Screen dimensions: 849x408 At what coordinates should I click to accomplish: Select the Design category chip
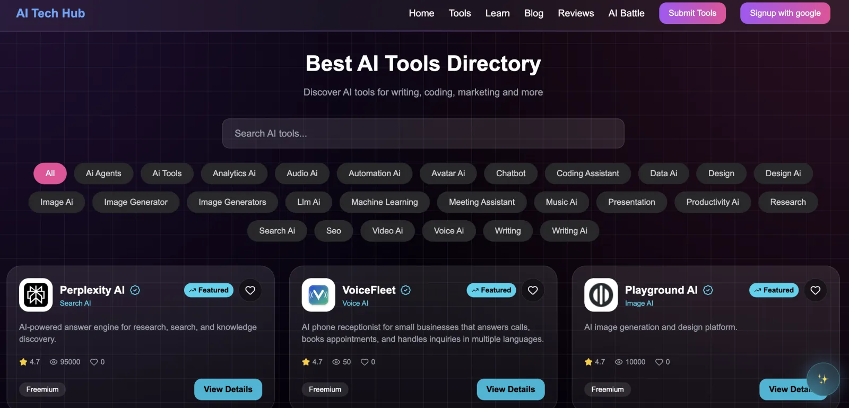[x=722, y=173]
